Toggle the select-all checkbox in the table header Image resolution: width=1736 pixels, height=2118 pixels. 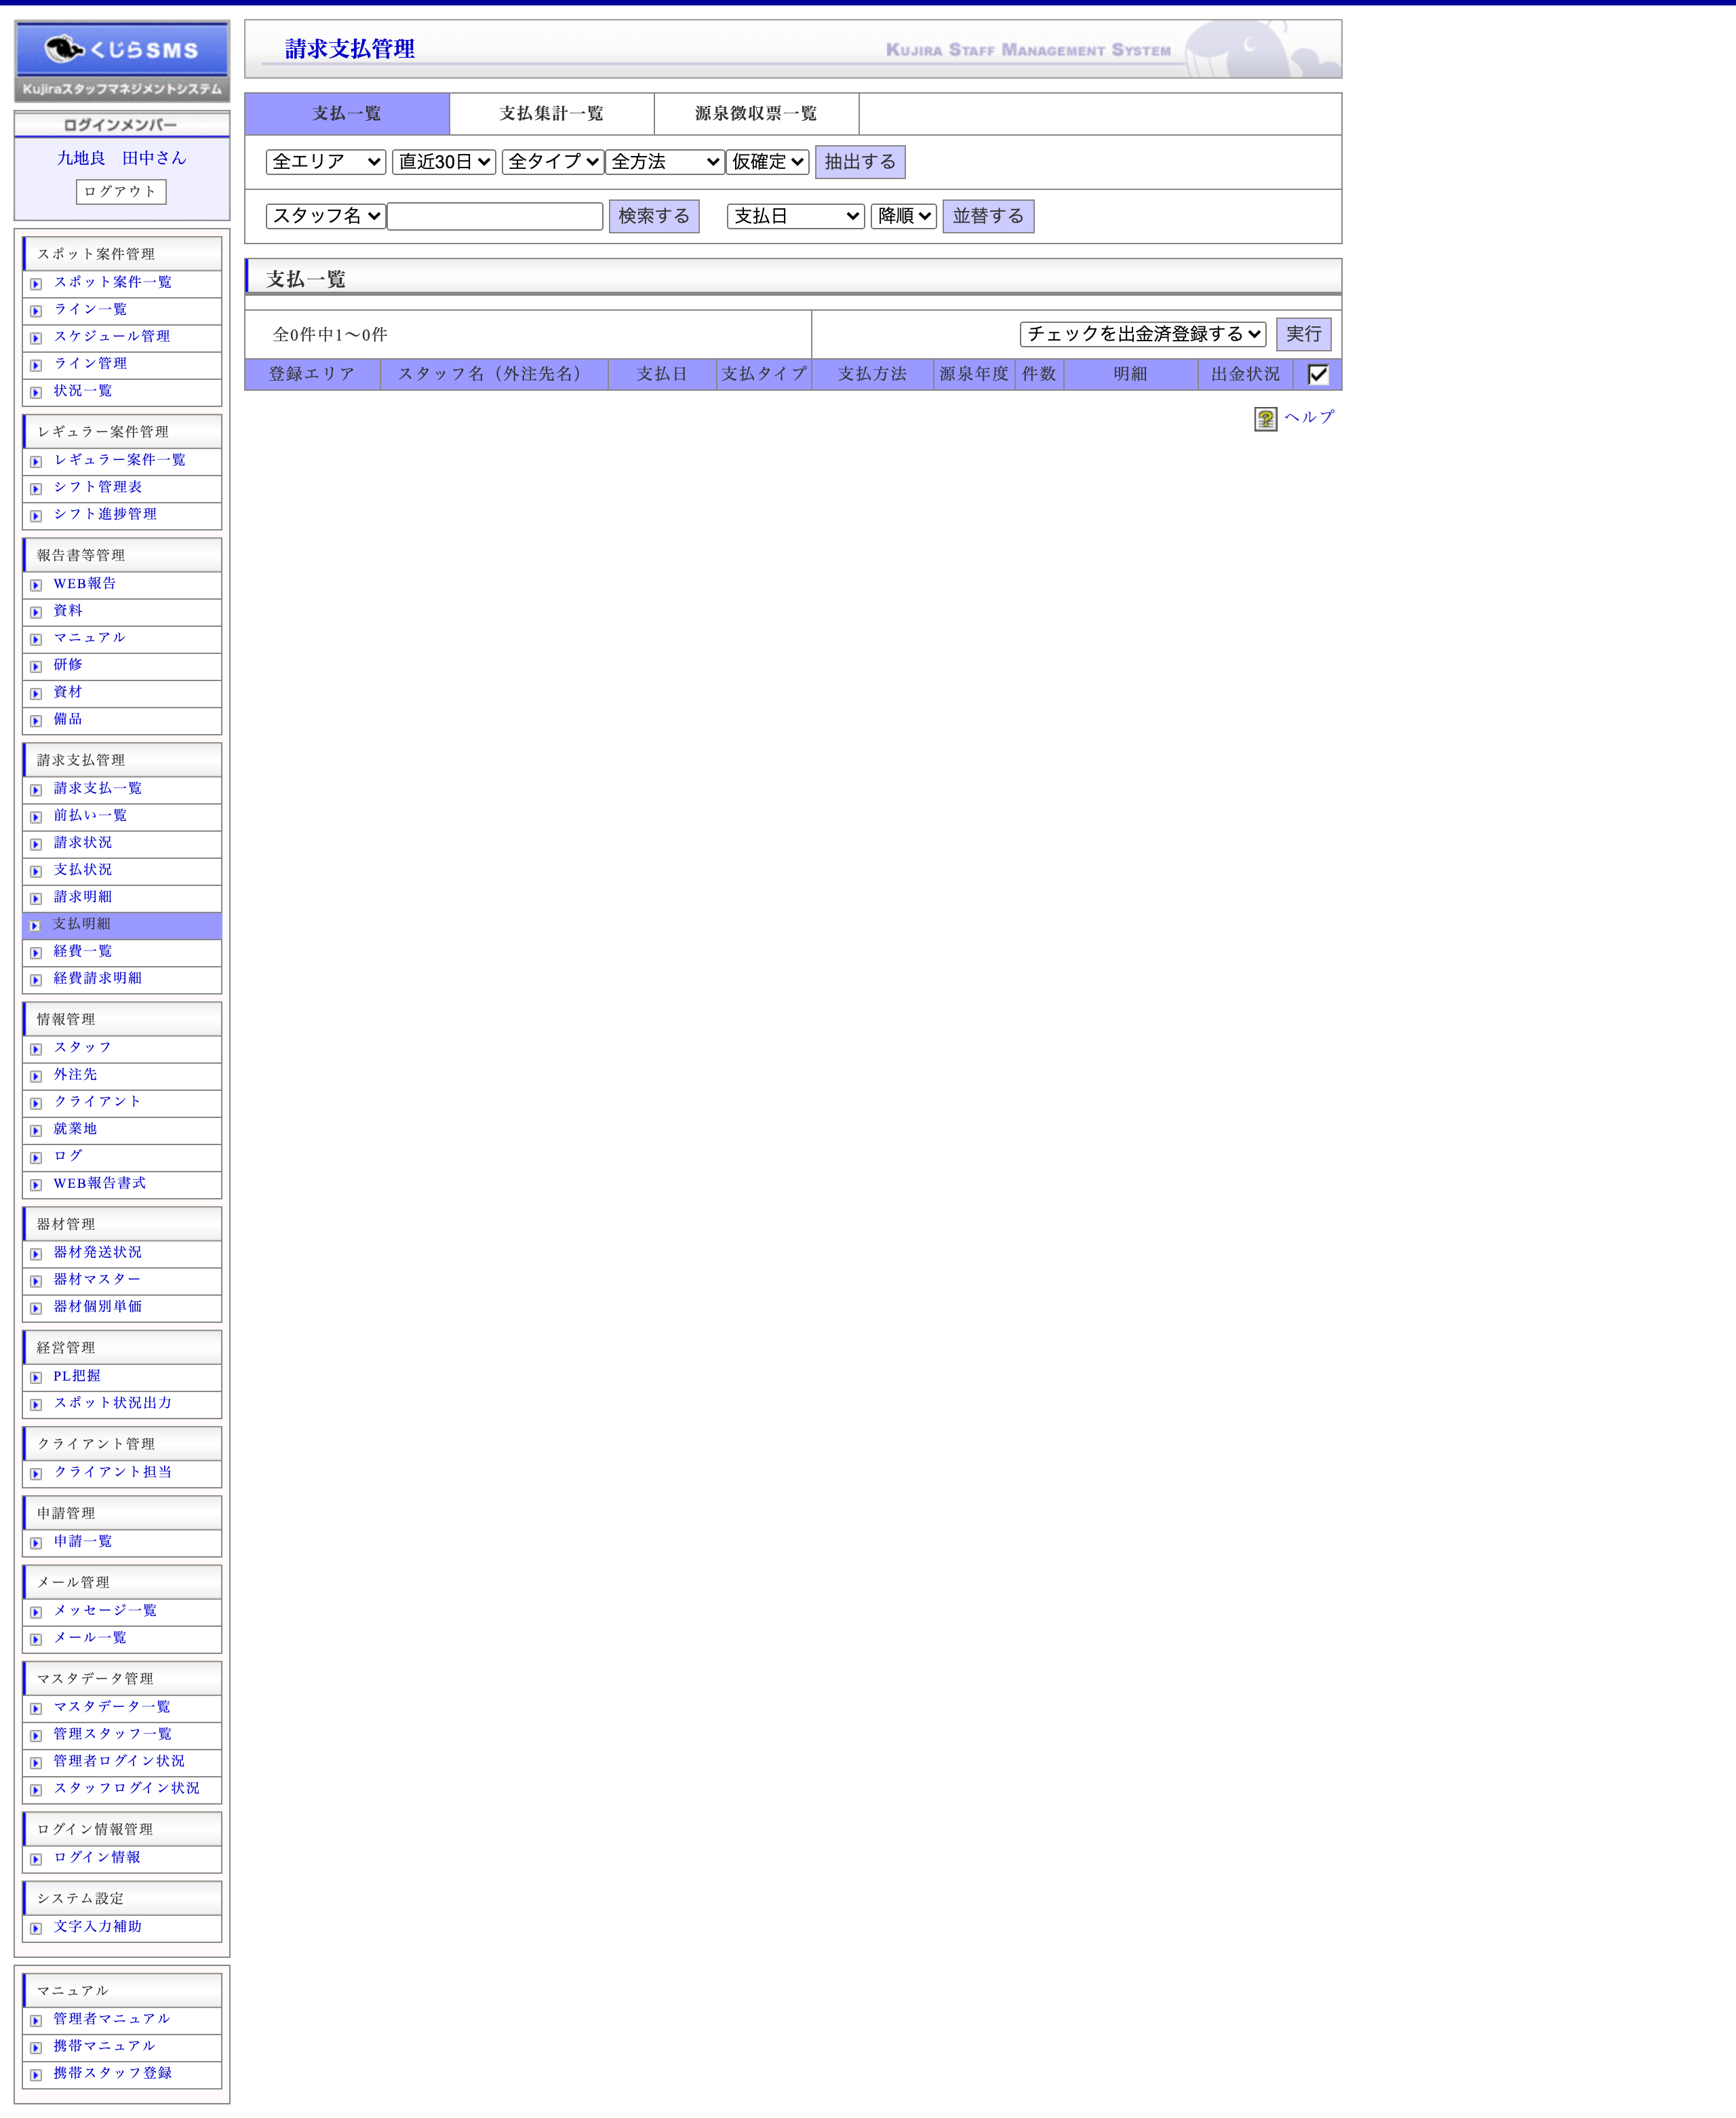click(x=1319, y=375)
